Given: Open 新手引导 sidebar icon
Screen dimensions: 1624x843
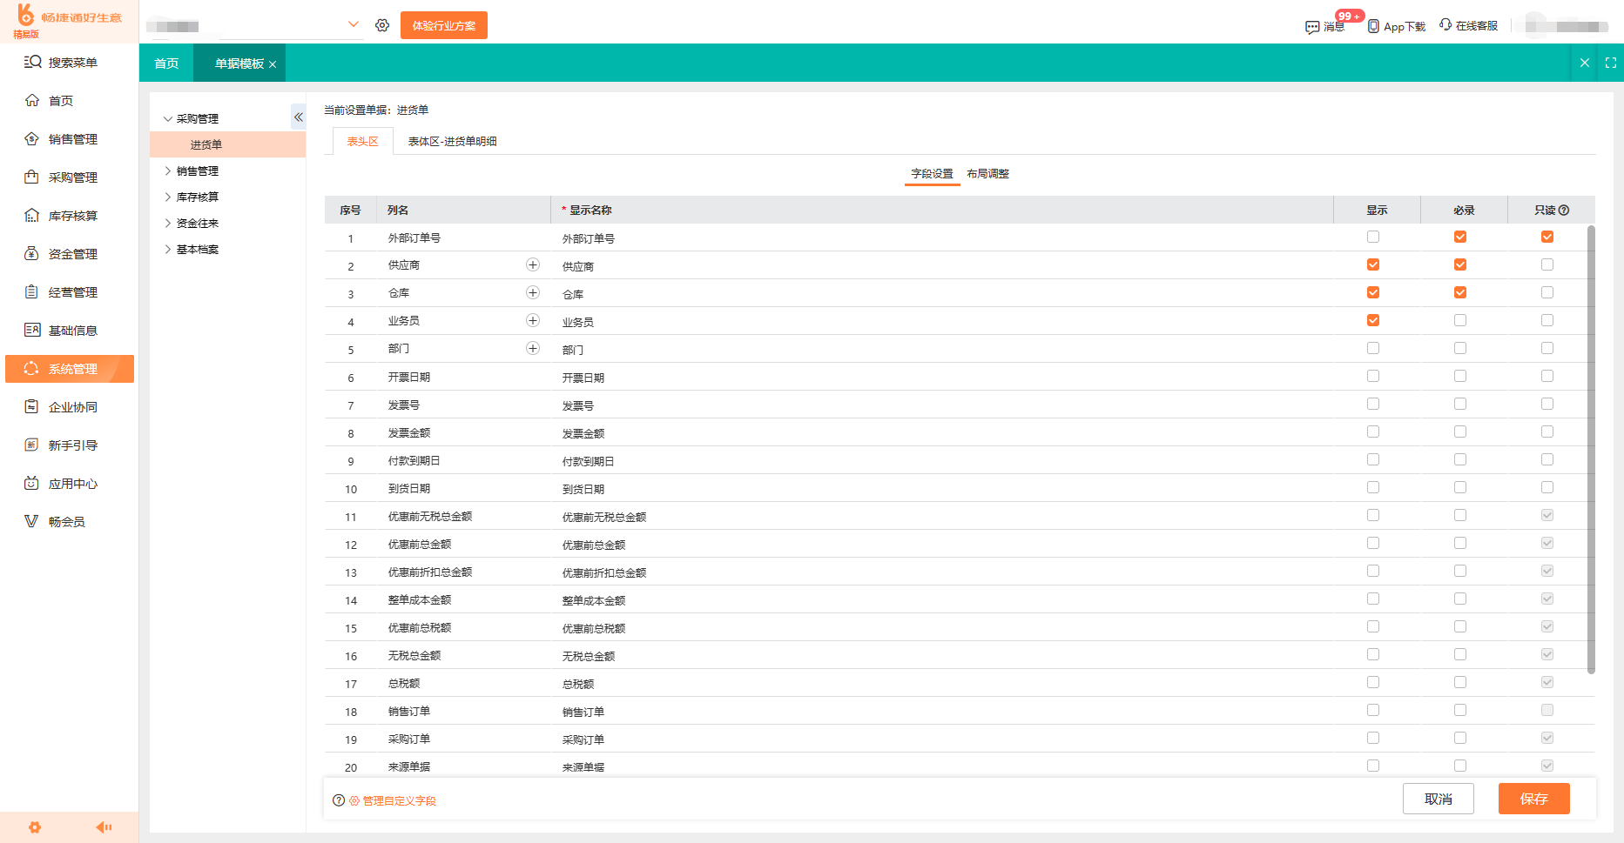Looking at the screenshot, I should click(x=32, y=445).
